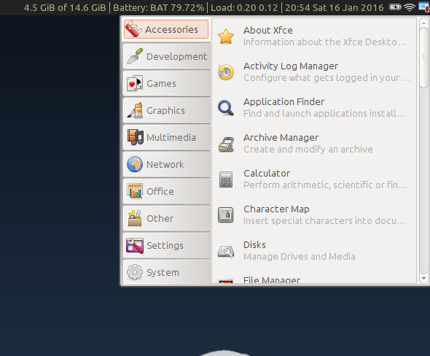Show the Multimedia applications category

pyautogui.click(x=166, y=137)
